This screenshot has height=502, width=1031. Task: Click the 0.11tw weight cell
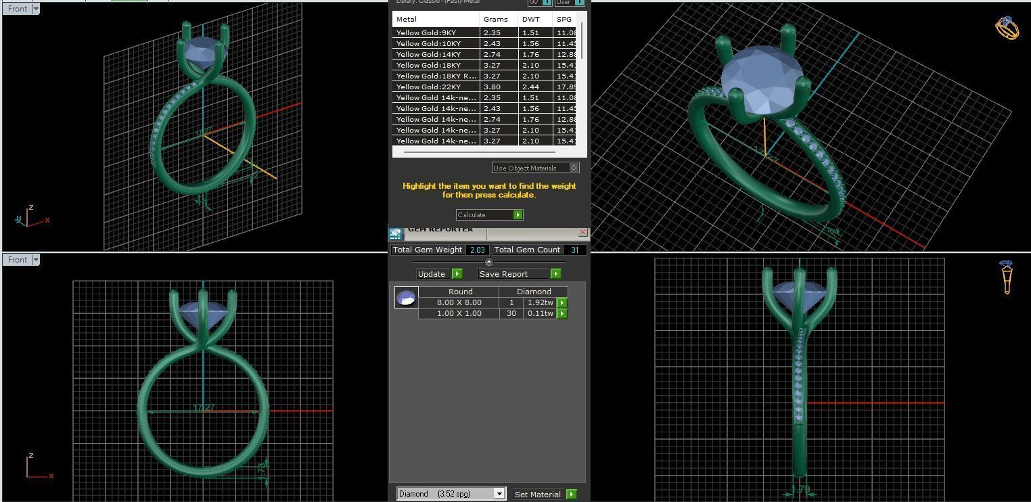[x=540, y=313]
